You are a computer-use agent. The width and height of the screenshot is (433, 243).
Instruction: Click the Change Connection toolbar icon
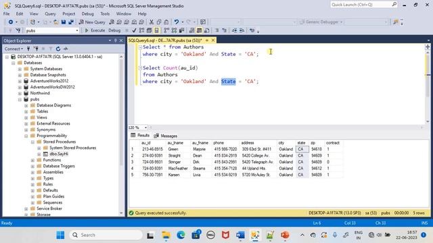point(18,30)
